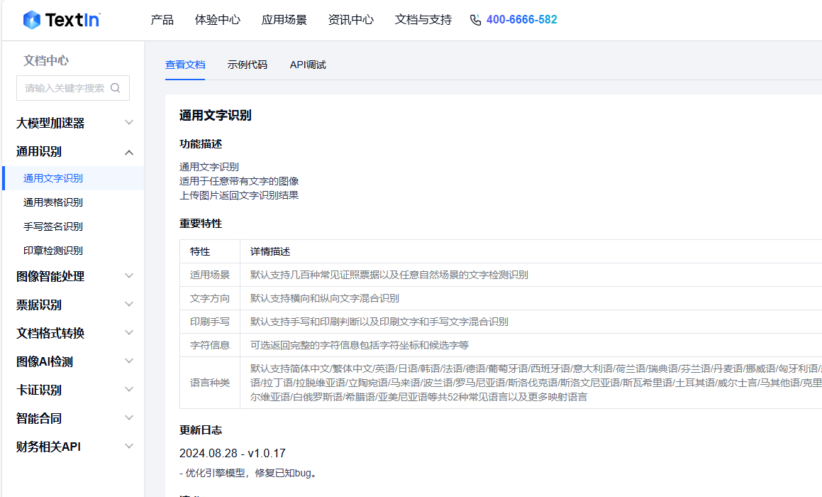Viewport: 822px width, 497px height.
Task: Expand the 票据识别 section chevron
Action: (x=129, y=305)
